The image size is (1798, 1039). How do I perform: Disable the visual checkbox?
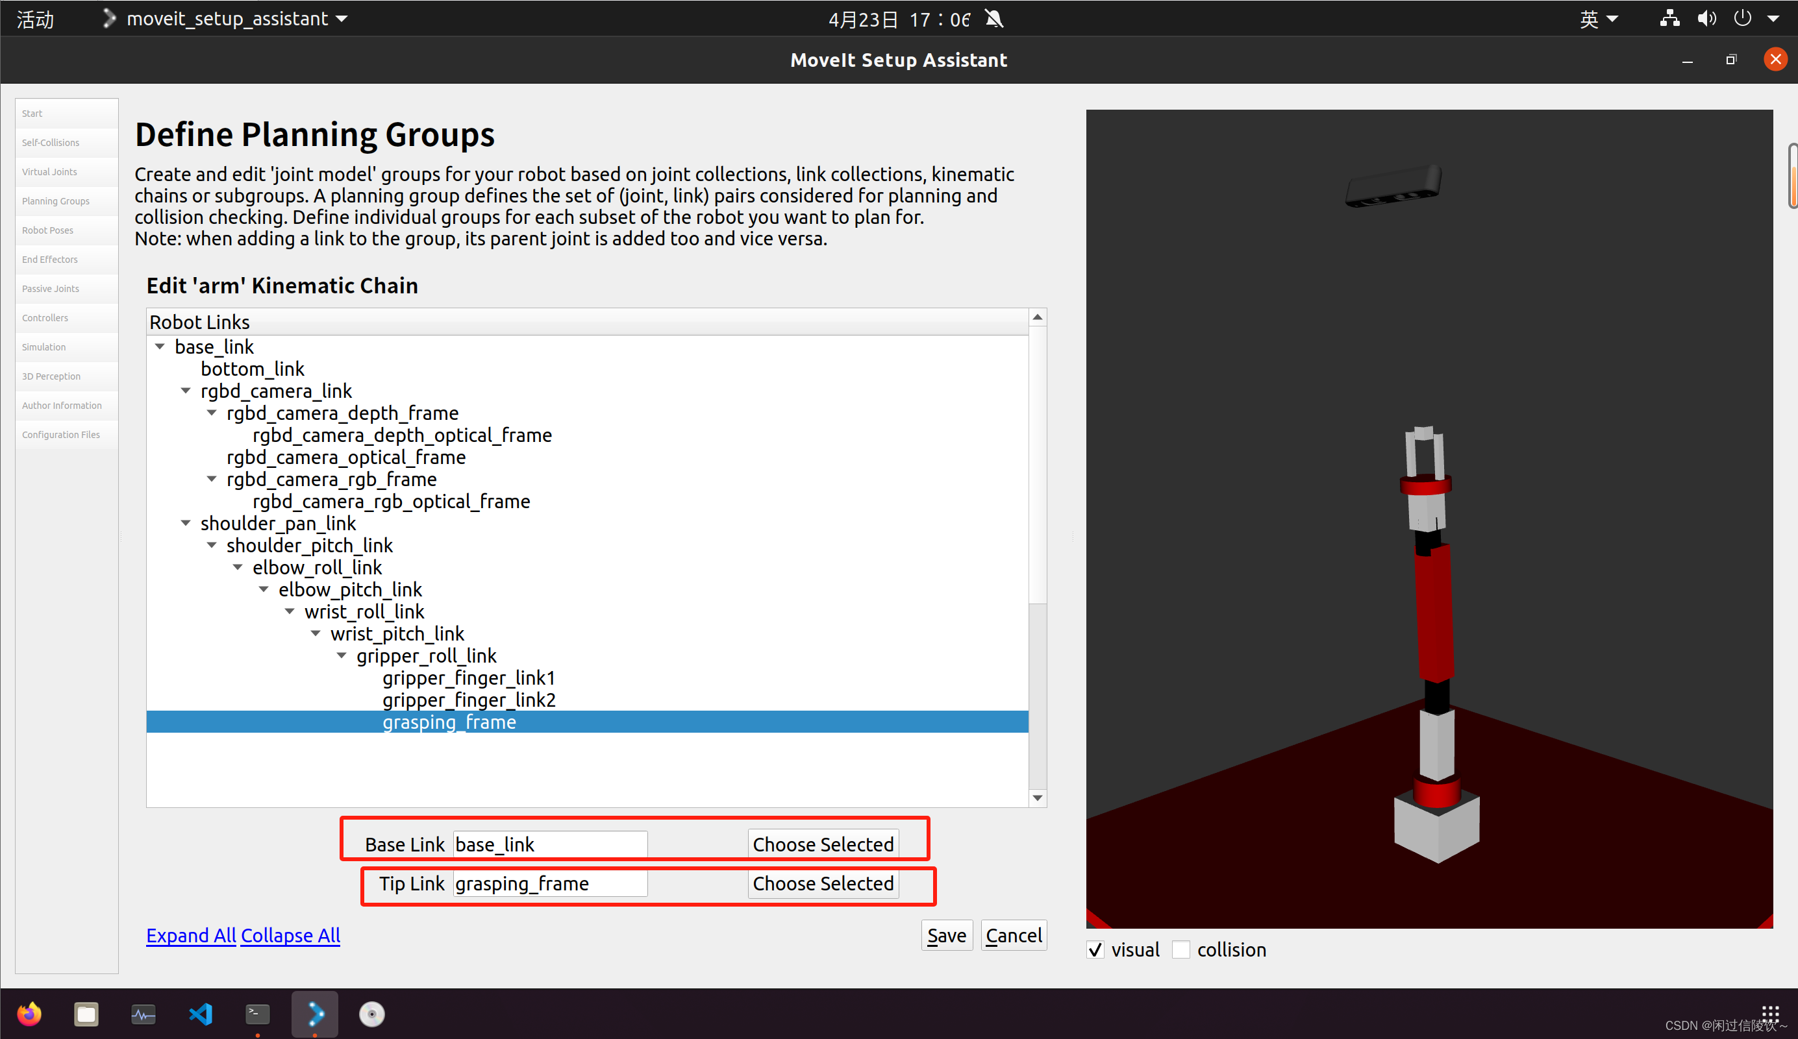click(1095, 950)
